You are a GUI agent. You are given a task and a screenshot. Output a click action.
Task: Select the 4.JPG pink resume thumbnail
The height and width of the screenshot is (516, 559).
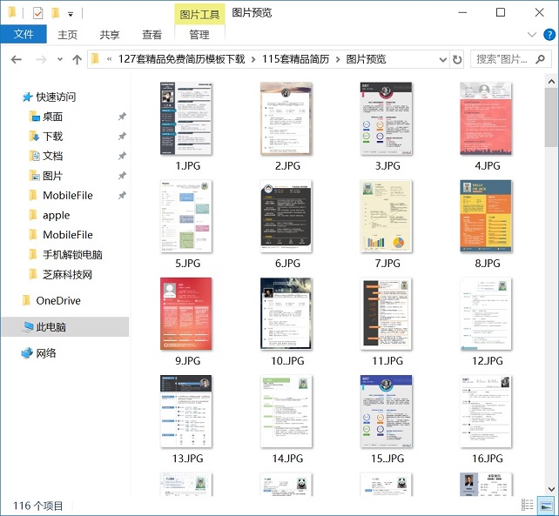486,118
